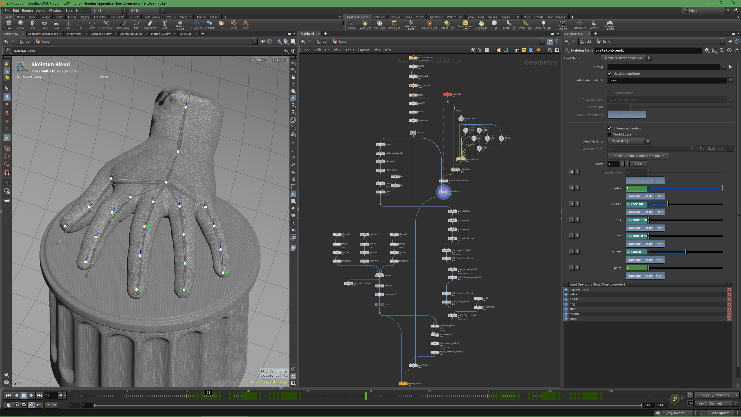Open the Blend Masking dropdown

[629, 141]
